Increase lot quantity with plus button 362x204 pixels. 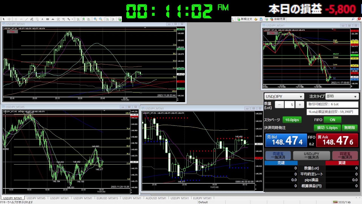300,105
